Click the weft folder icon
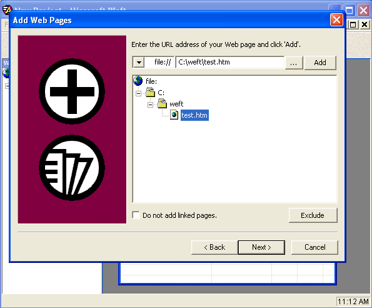The width and height of the screenshot is (372, 308). point(162,103)
